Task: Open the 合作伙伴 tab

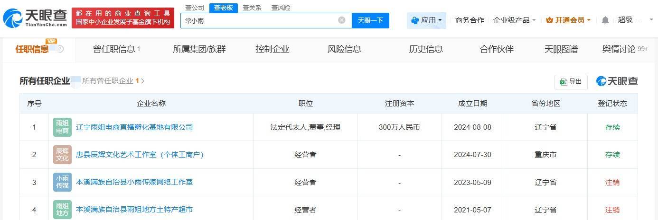Action: [x=497, y=49]
